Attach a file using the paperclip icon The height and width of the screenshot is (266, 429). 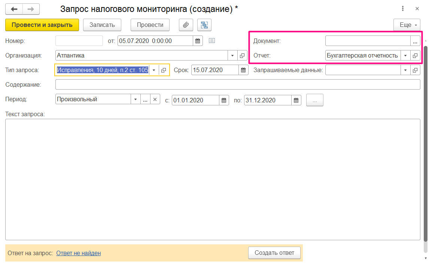186,25
